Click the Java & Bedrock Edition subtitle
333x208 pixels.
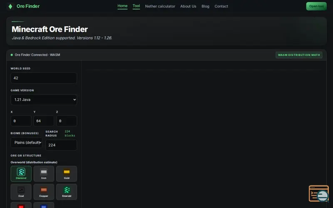(x=62, y=38)
